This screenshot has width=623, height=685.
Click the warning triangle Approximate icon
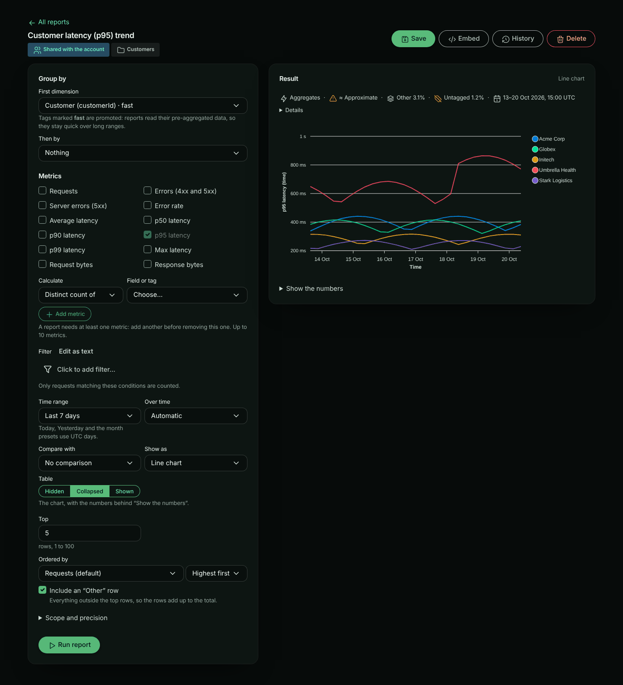[333, 98]
